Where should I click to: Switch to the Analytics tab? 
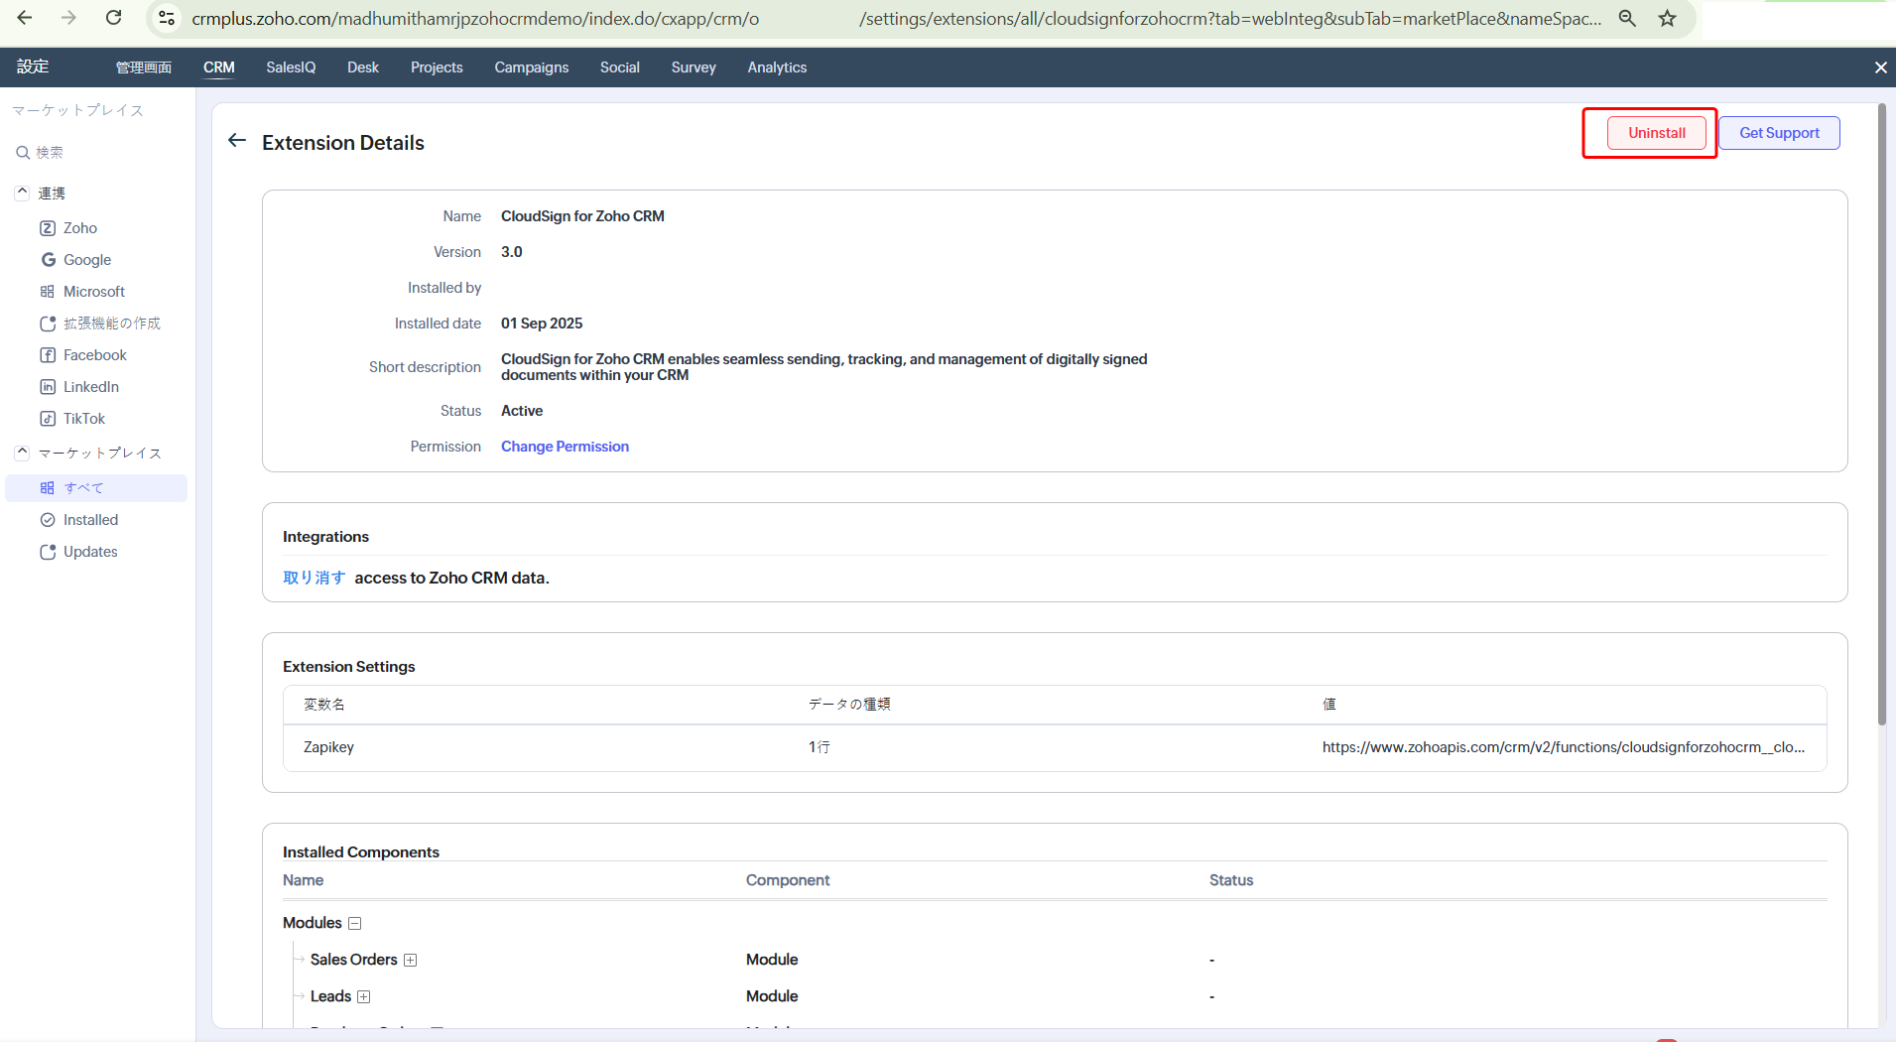point(777,67)
